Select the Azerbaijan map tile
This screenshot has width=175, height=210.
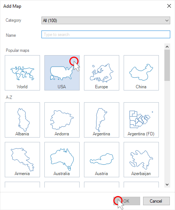[141, 160]
